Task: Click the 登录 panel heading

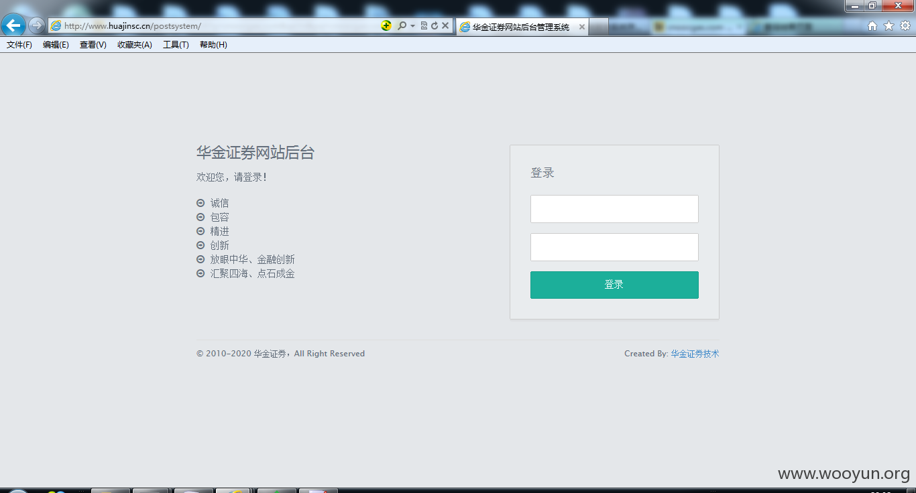Action: point(542,173)
